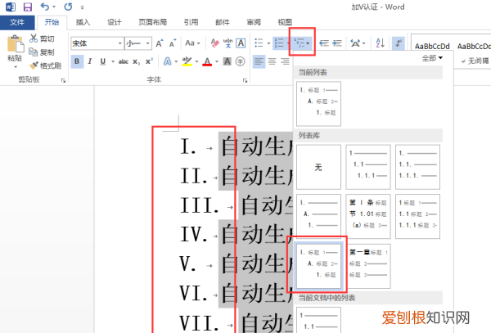
Task: Open the customize quick access toolbar arrow
Action: coord(82,7)
